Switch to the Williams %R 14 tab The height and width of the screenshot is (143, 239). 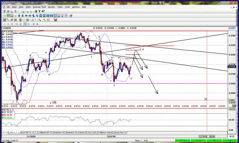click(x=46, y=133)
